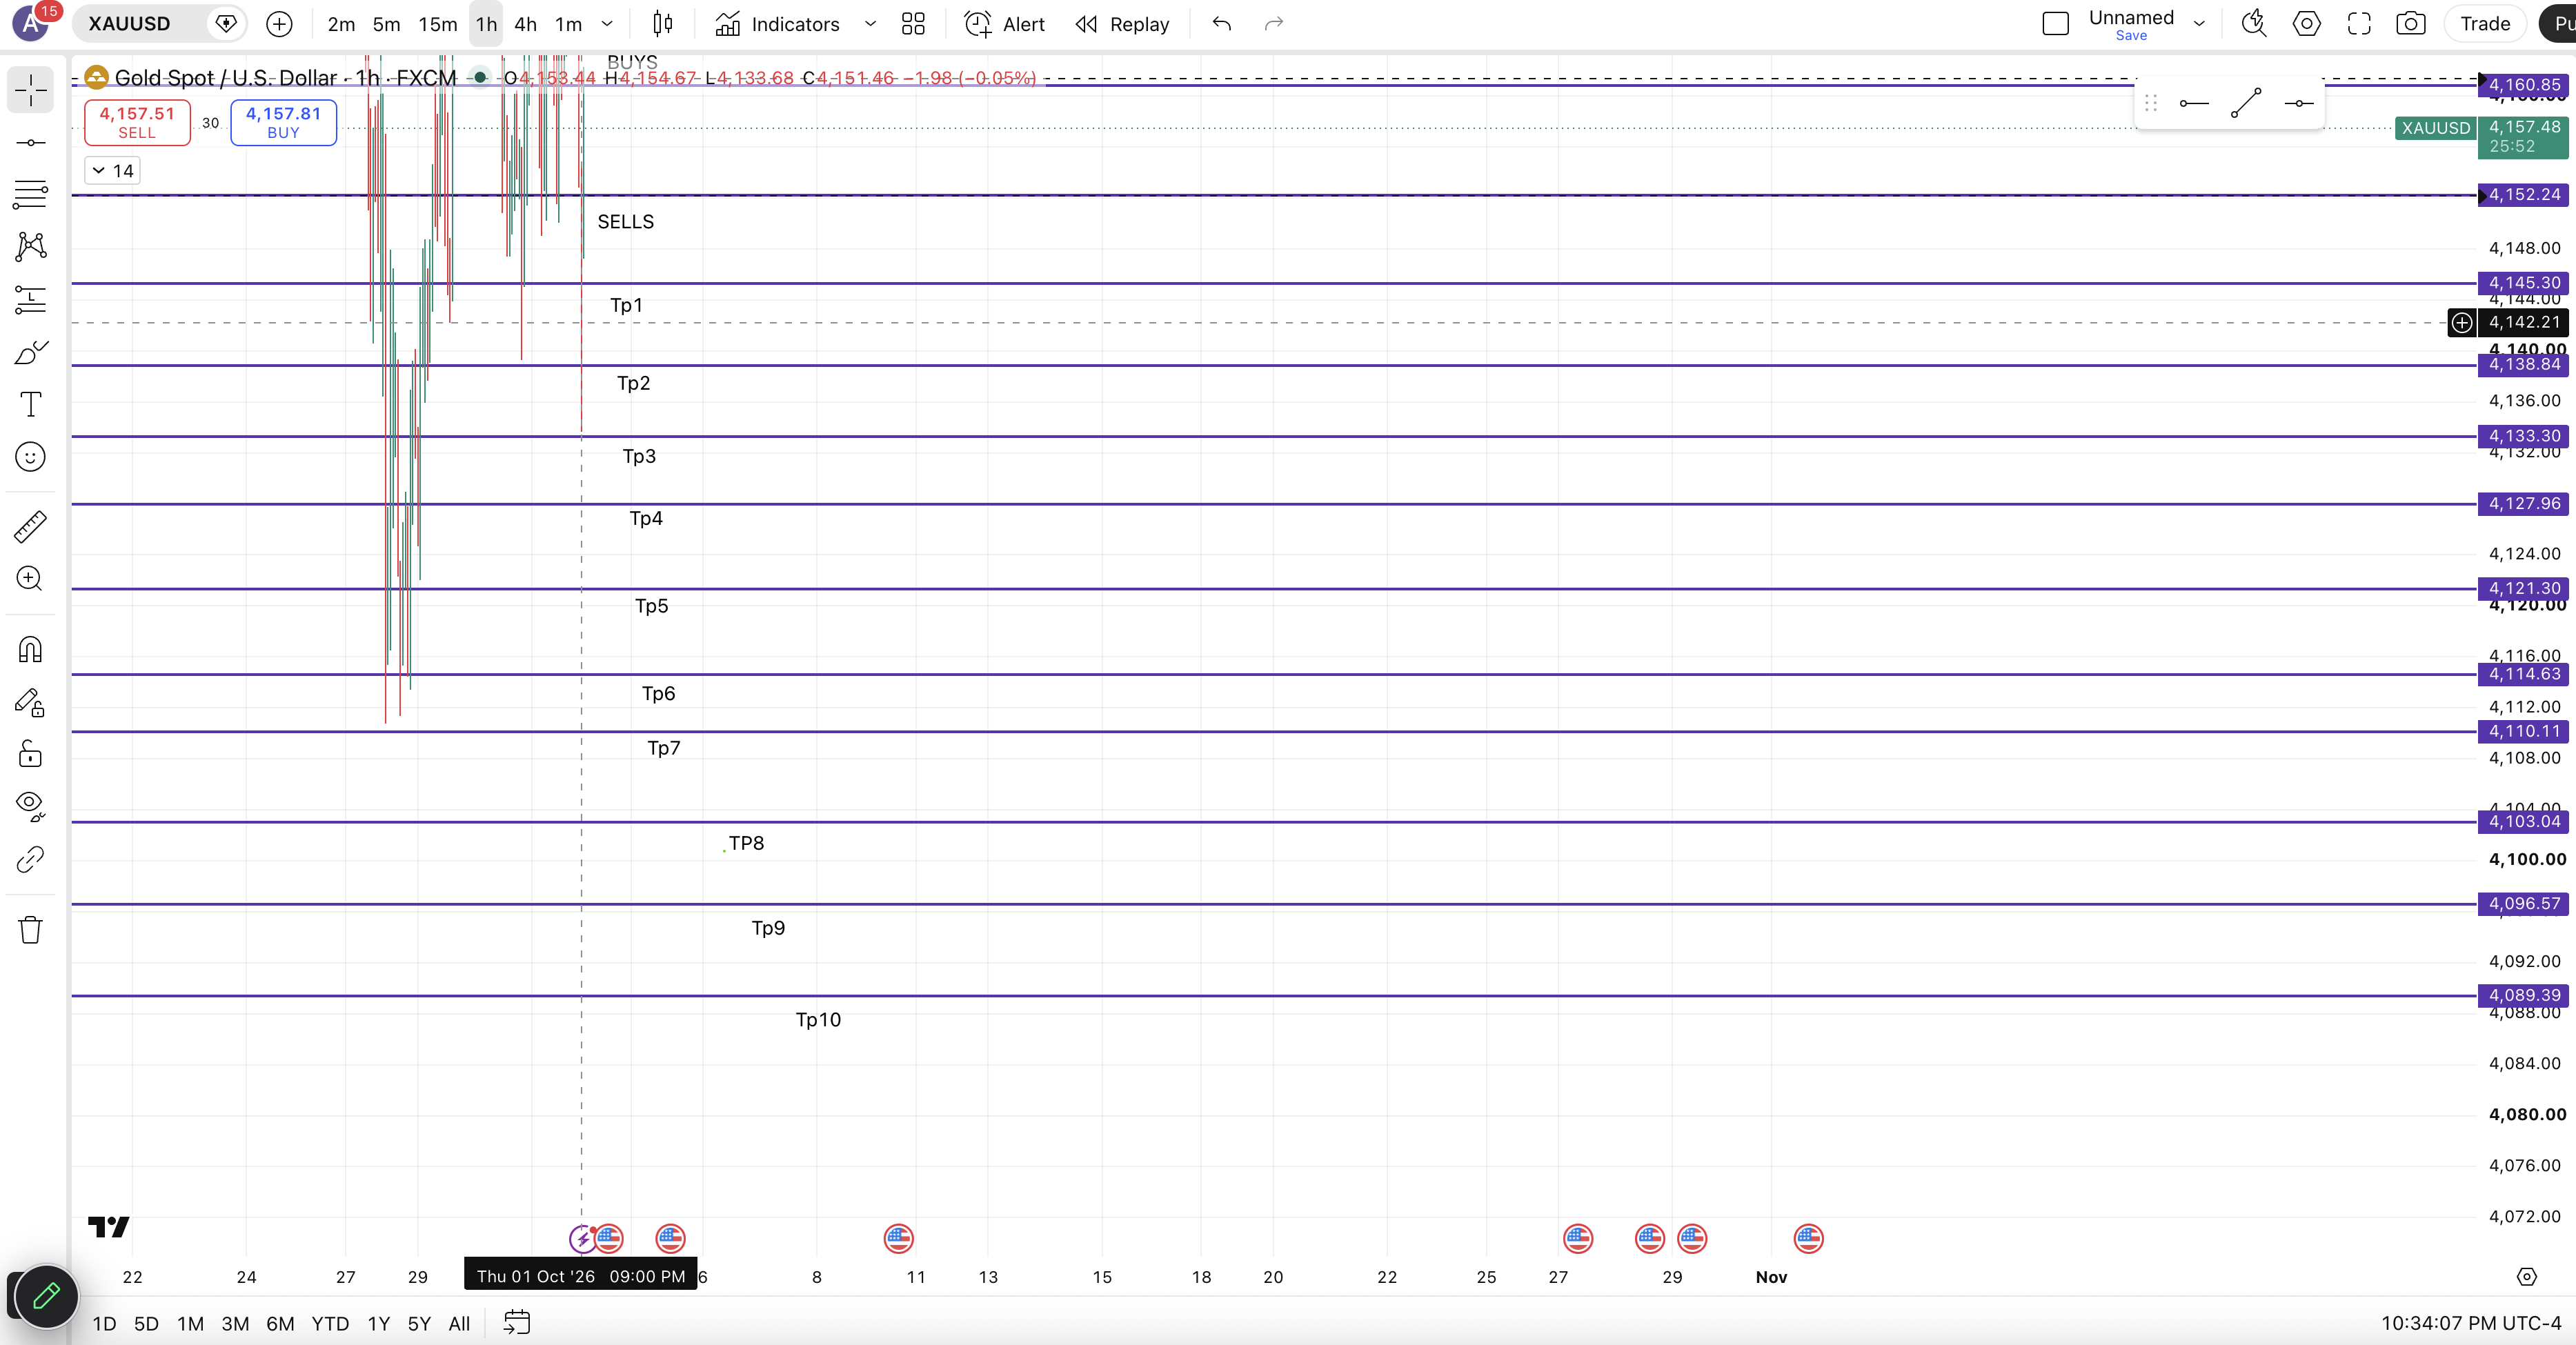The width and height of the screenshot is (2576, 1345).
Task: Select the 5m timeframe
Action: coord(386,24)
